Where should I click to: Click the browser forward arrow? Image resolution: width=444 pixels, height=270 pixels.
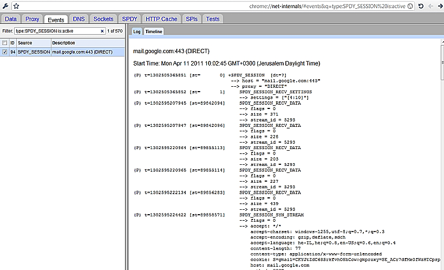439,6
